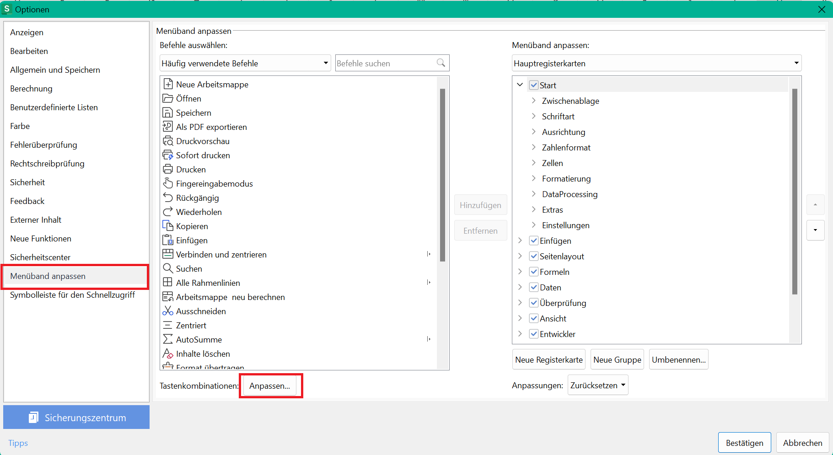Close the Optionen dialog
833x455 pixels.
822,9
